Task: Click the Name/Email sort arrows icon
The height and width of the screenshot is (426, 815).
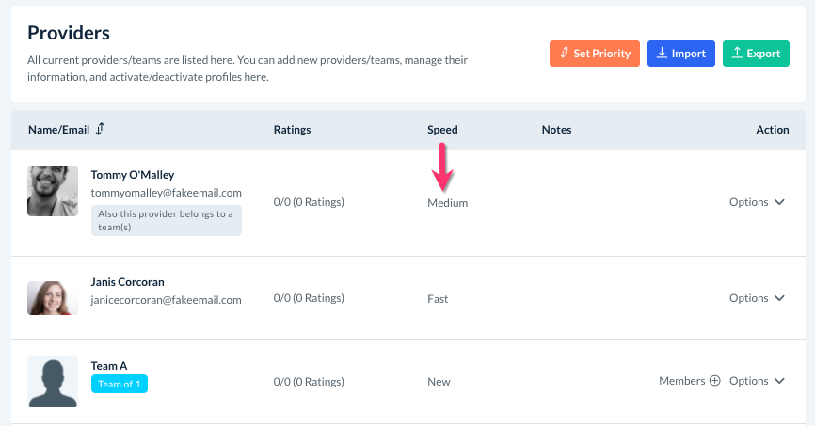Action: [x=100, y=129]
